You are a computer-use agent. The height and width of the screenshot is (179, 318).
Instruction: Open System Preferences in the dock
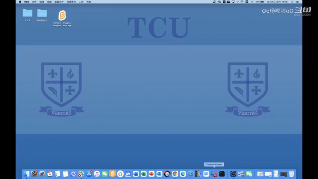pos(34,174)
